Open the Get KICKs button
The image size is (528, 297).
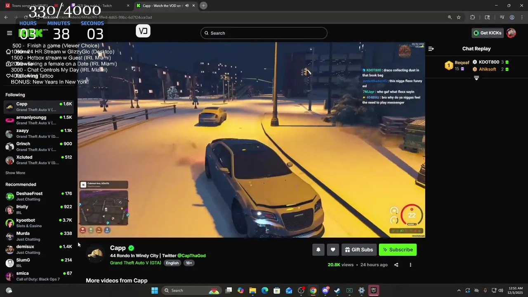(x=488, y=33)
